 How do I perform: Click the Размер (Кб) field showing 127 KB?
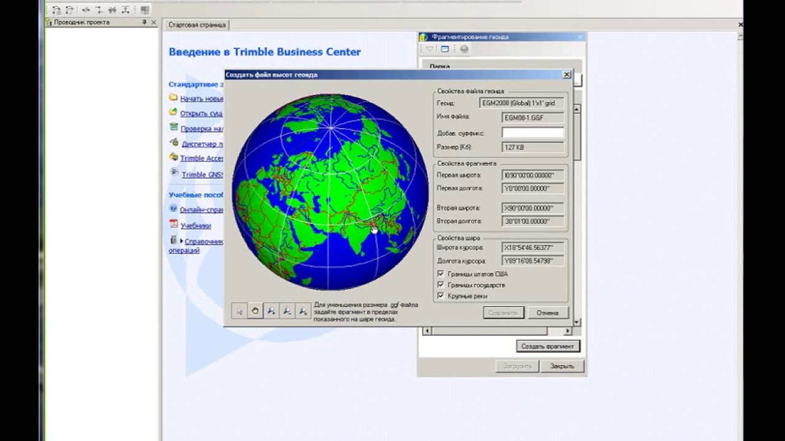point(533,147)
